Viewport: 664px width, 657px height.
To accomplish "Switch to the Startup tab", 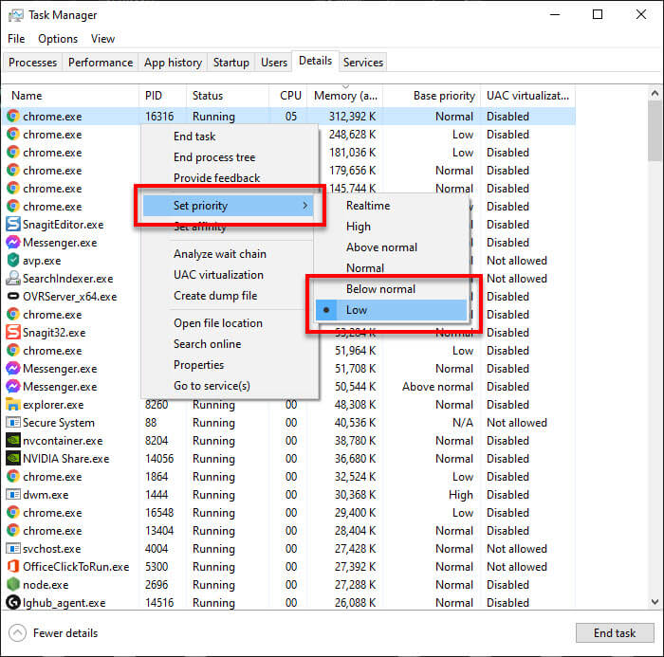I will pos(231,63).
